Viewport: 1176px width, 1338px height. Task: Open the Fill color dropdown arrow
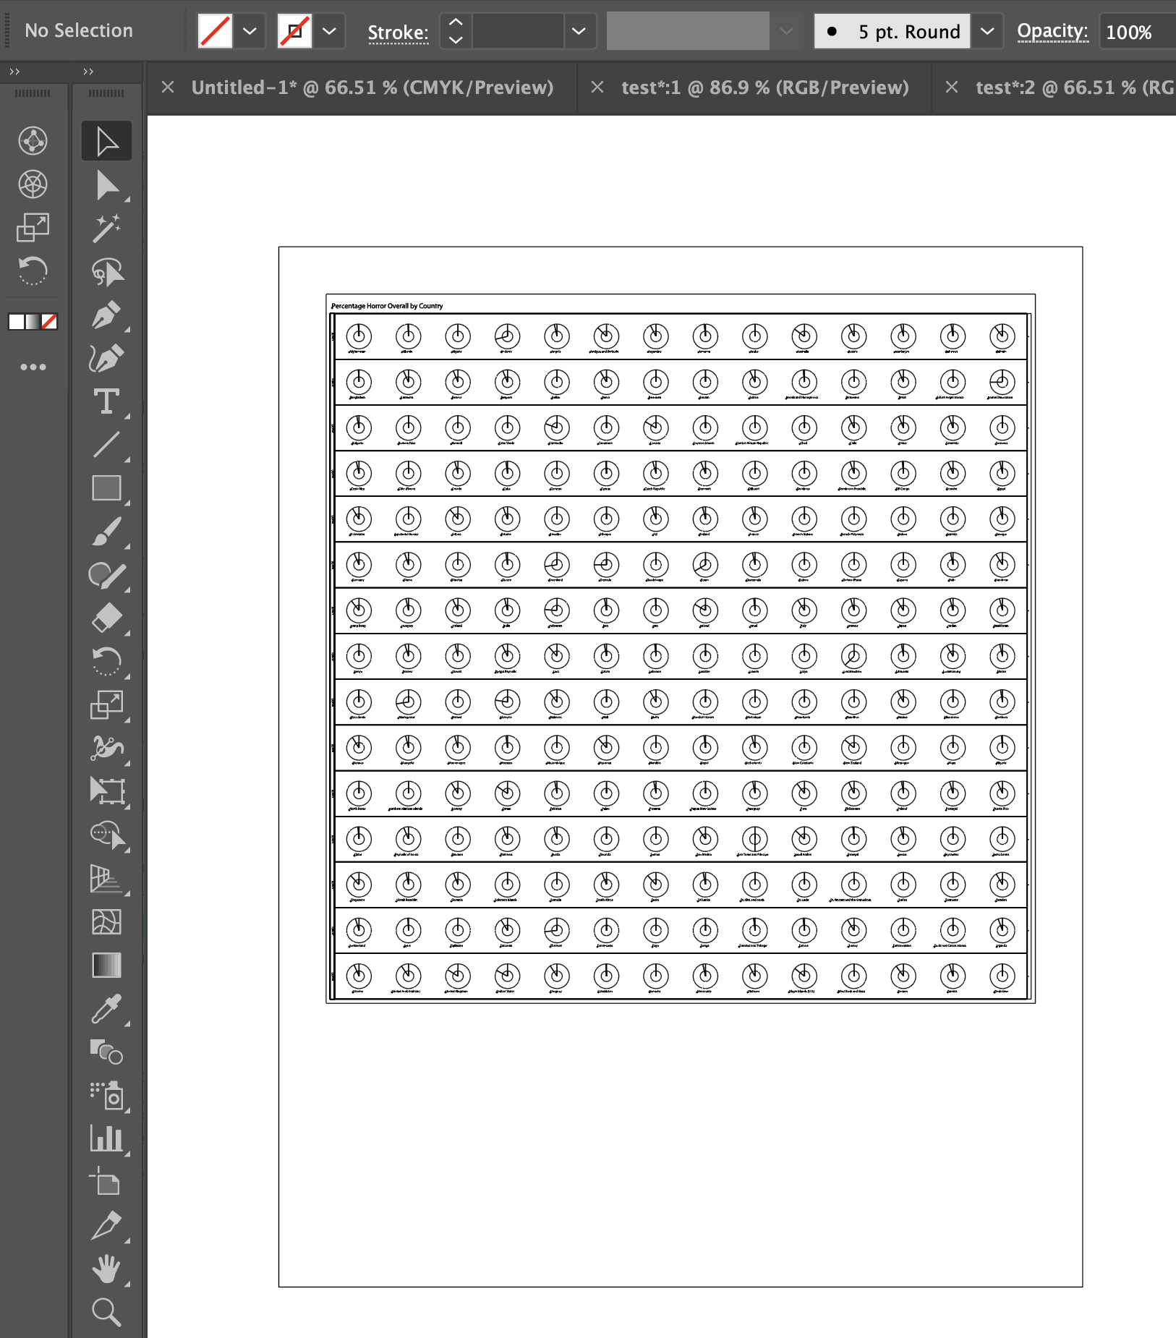pos(250,31)
